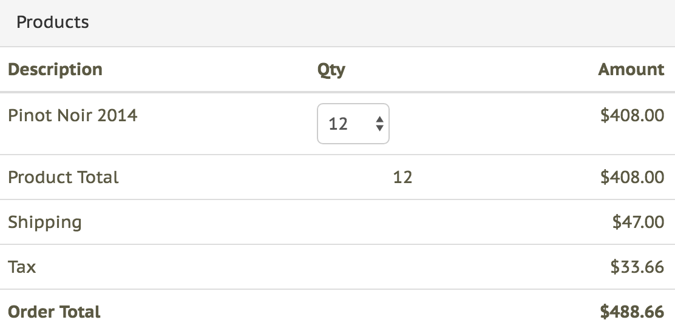The height and width of the screenshot is (331, 675).
Task: Click the up-down arrows in quantity selector
Action: (x=379, y=124)
